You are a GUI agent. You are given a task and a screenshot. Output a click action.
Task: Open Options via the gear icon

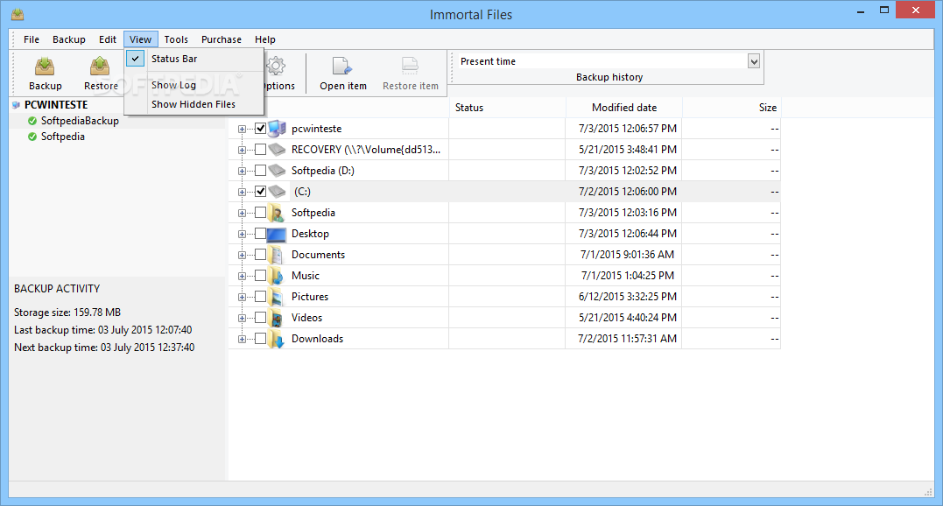point(276,67)
